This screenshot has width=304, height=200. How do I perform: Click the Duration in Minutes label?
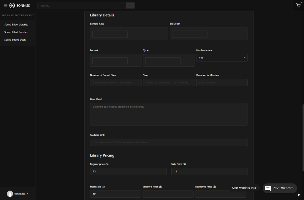pos(208,75)
